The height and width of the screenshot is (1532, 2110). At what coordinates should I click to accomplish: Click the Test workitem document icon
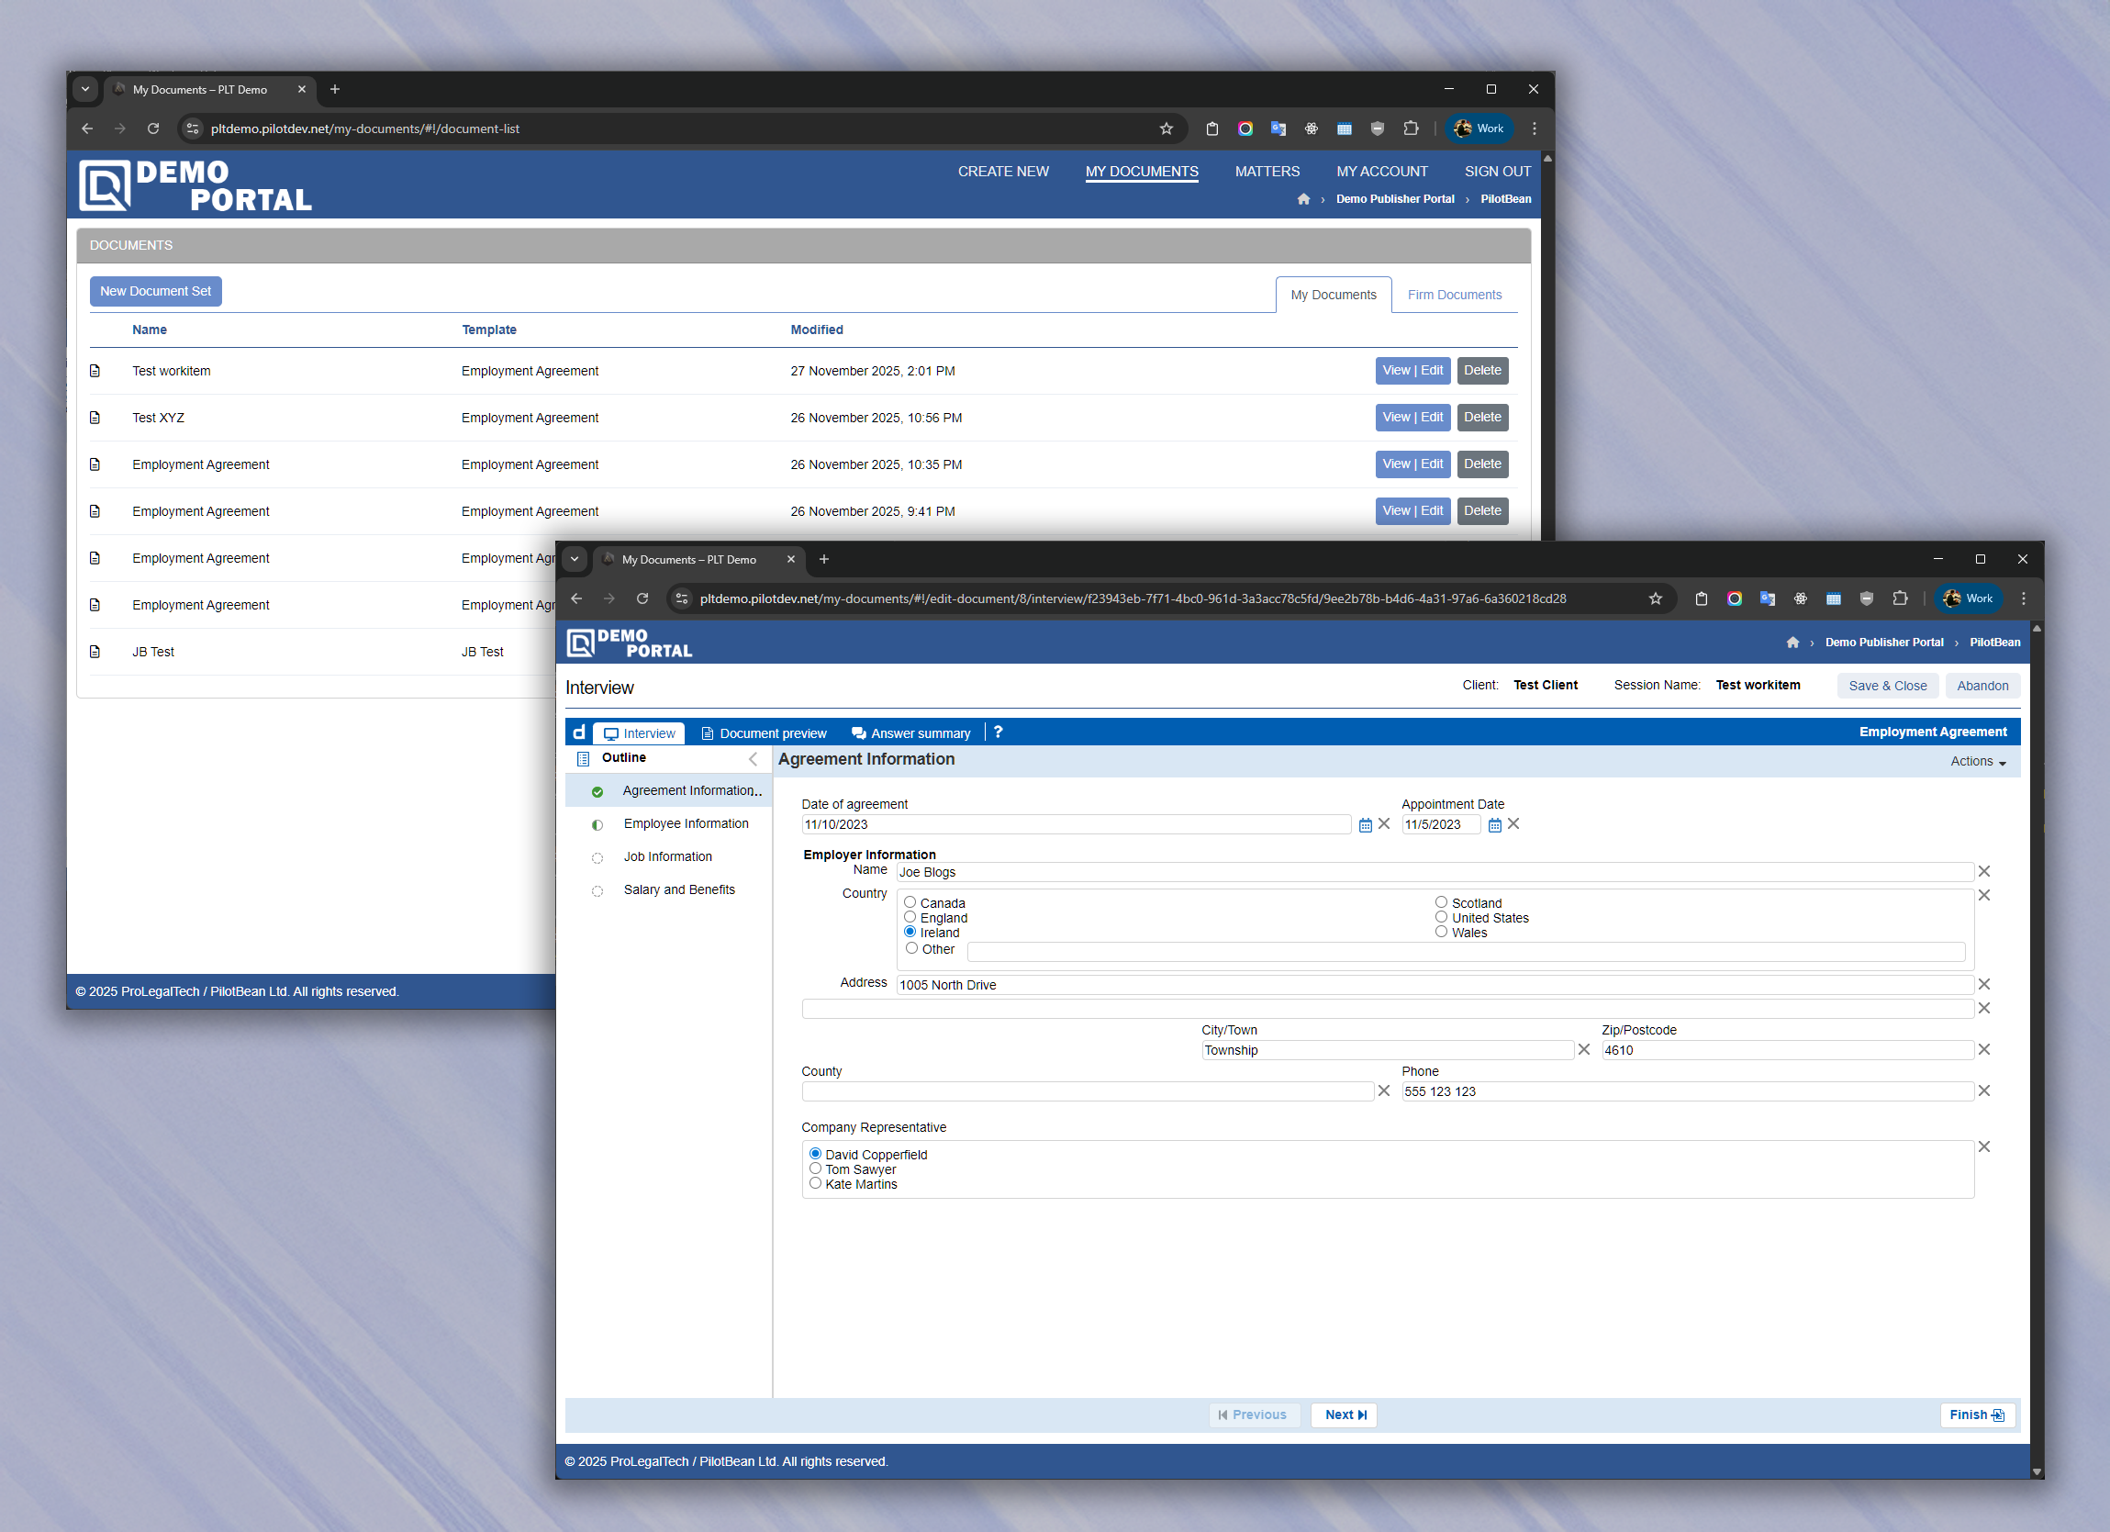click(95, 371)
